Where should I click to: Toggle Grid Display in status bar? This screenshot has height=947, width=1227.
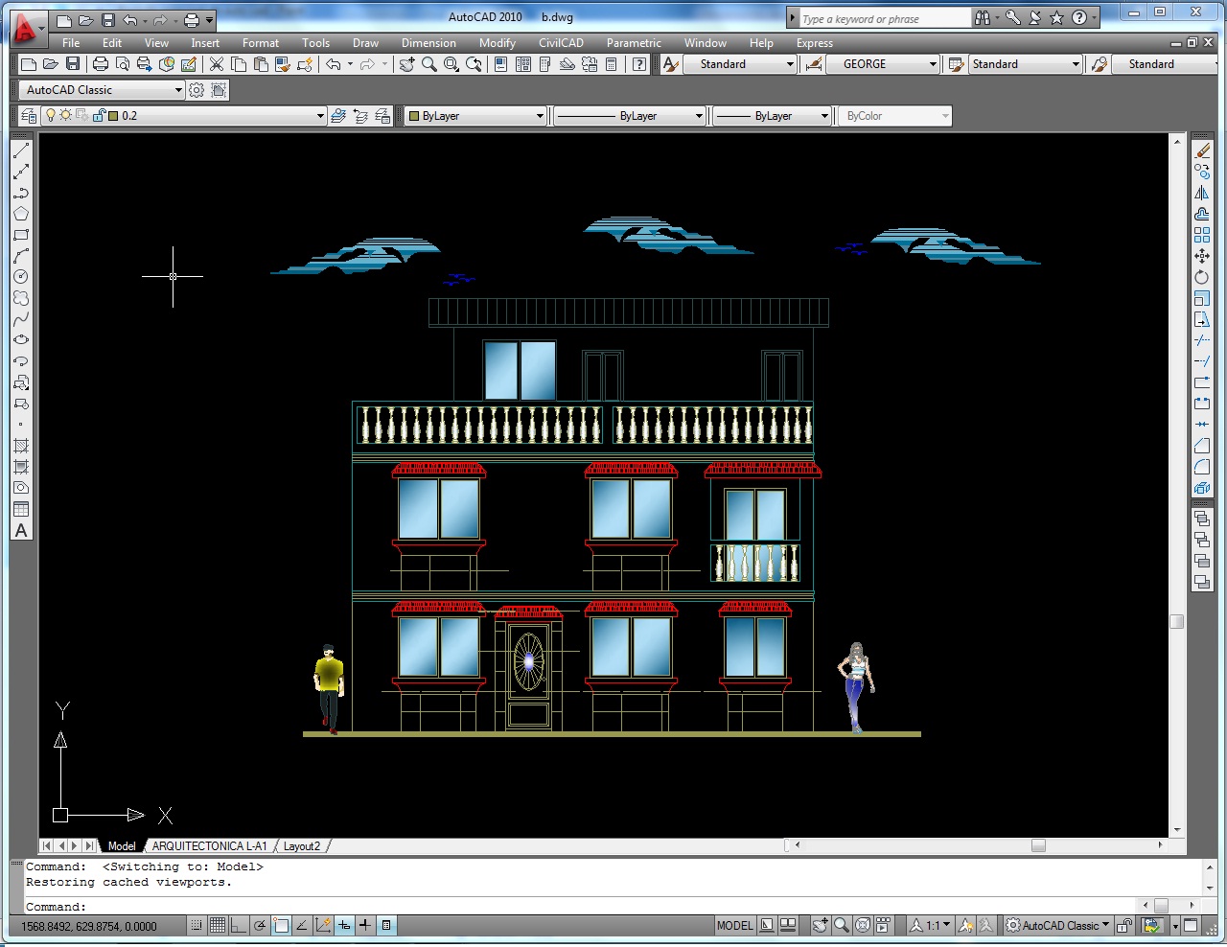click(x=218, y=926)
